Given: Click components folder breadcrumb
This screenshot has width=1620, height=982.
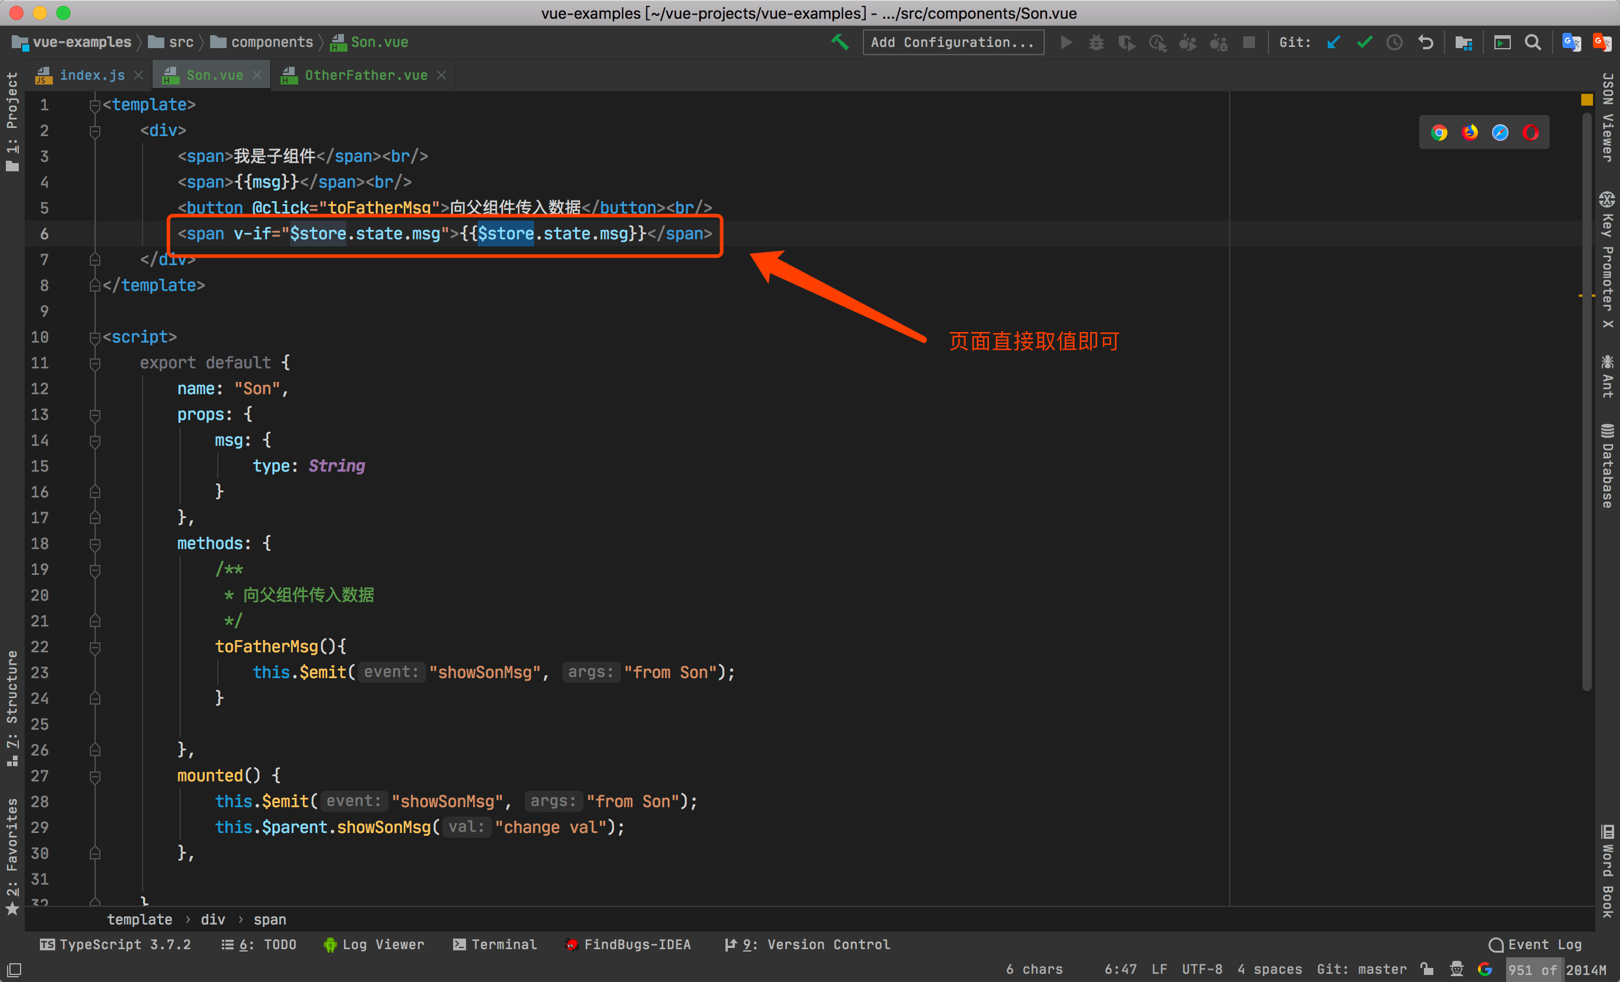Looking at the screenshot, I should click(x=262, y=43).
